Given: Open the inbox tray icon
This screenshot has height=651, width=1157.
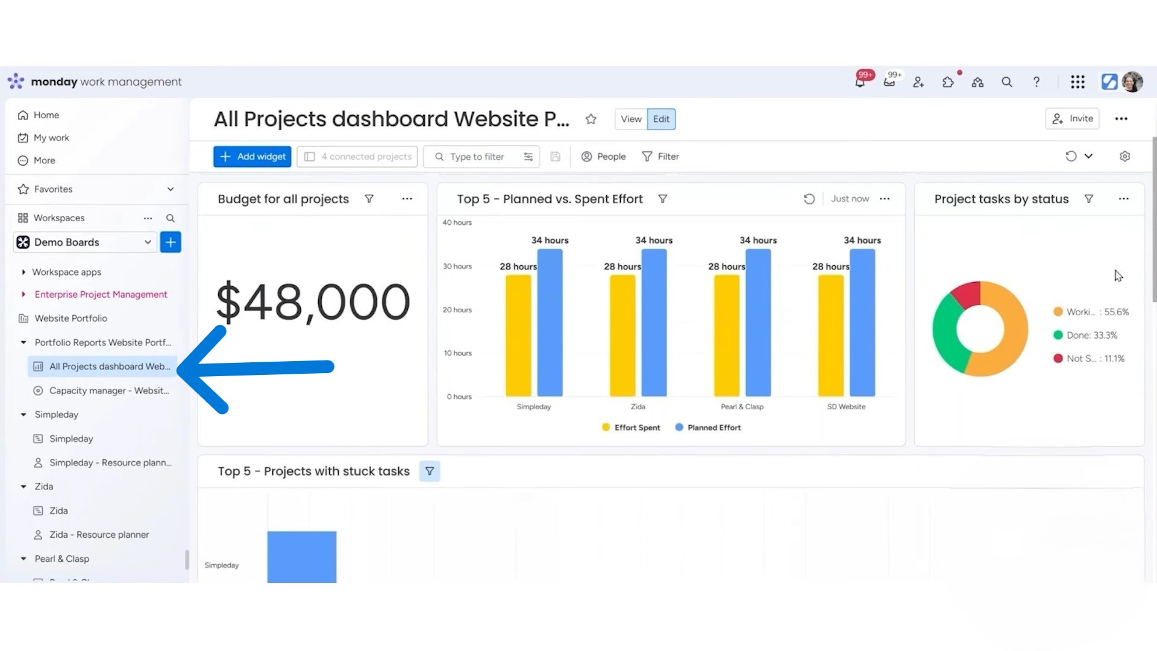Looking at the screenshot, I should (889, 83).
